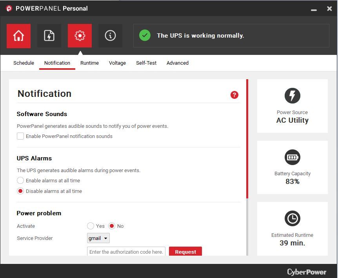Switch to the Notification tab
The width and height of the screenshot is (338, 278).
click(57, 63)
